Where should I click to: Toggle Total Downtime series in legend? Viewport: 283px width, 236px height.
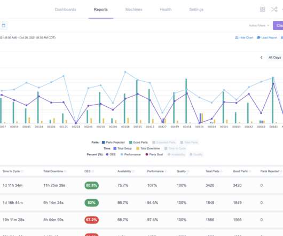pyautogui.click(x=148, y=148)
